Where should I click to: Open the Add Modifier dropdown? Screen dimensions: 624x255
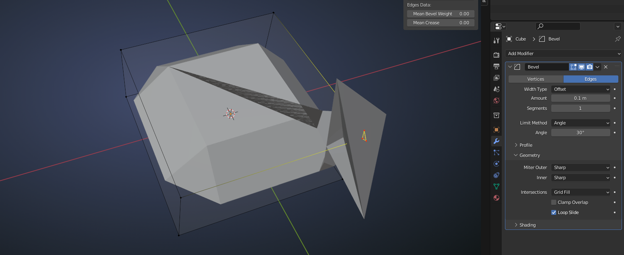[564, 54]
